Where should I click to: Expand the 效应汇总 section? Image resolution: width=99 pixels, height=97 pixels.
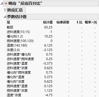coord(5,10)
